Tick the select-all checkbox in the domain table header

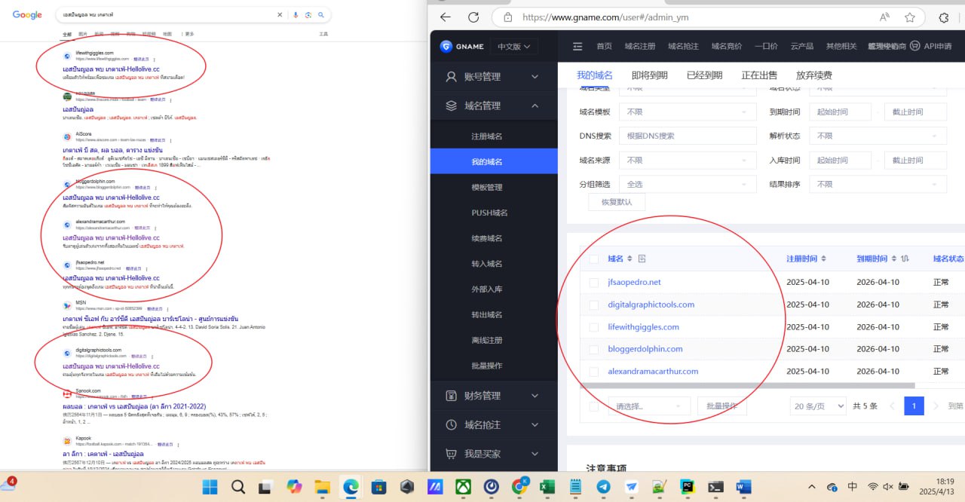click(x=593, y=259)
